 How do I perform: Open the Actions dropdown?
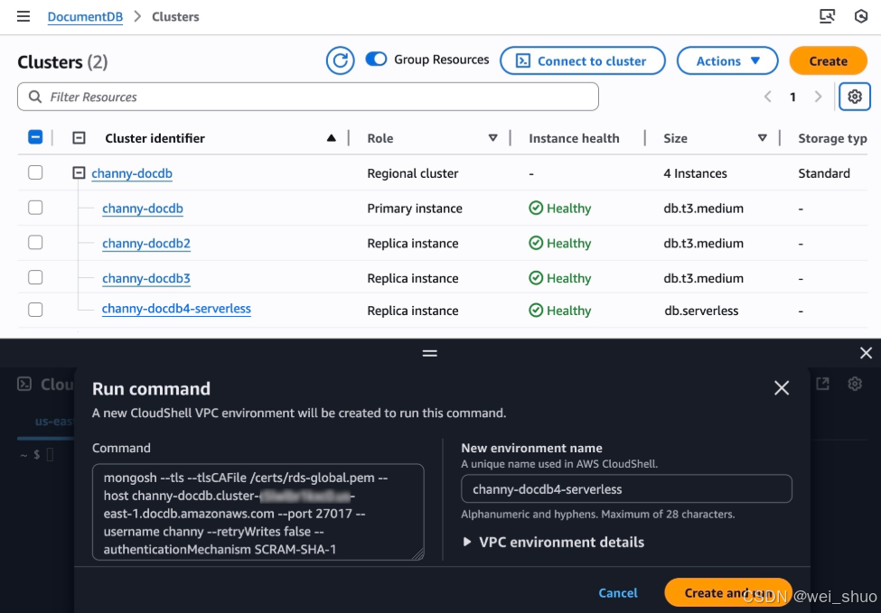coord(727,60)
